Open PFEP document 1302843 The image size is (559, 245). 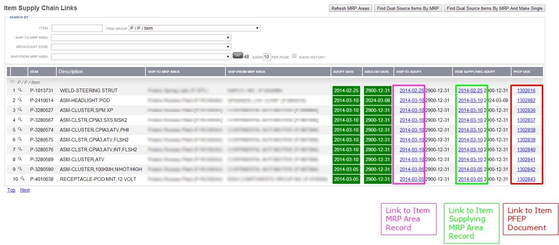[526, 179]
